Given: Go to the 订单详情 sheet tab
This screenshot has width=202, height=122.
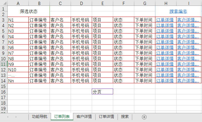Looking at the screenshot, I should pyautogui.click(x=106, y=117).
